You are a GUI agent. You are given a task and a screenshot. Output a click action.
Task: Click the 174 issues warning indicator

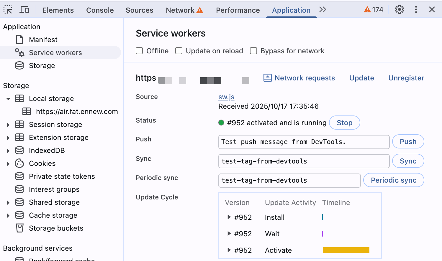374,10
